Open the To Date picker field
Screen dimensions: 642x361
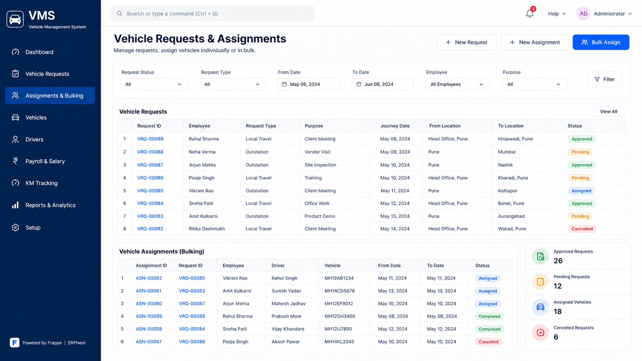382,84
